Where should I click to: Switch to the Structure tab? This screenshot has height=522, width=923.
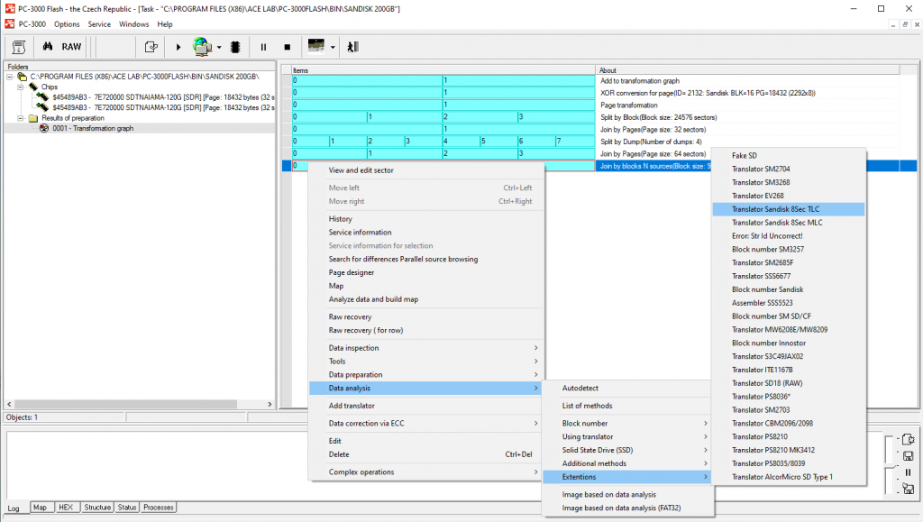[x=97, y=508]
